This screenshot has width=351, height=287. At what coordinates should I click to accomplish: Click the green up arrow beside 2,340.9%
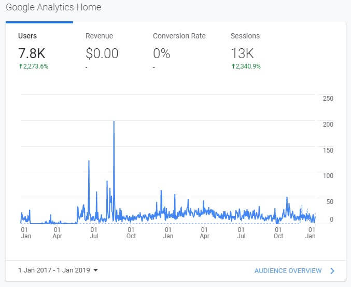click(x=232, y=66)
